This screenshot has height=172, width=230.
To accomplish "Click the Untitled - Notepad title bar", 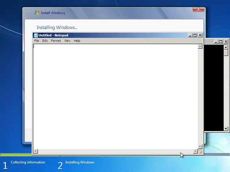I will (110, 35).
